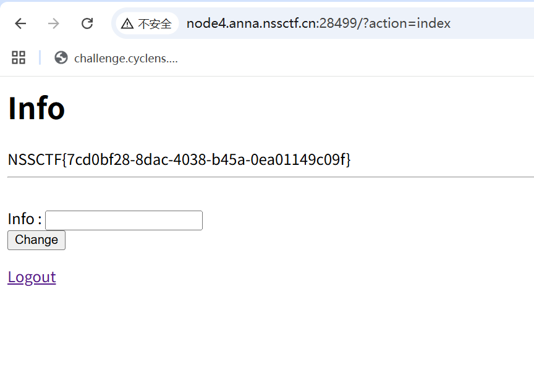Screen dimensions: 534x381
Task: Click the 'Info :' form label
Action: (24, 219)
